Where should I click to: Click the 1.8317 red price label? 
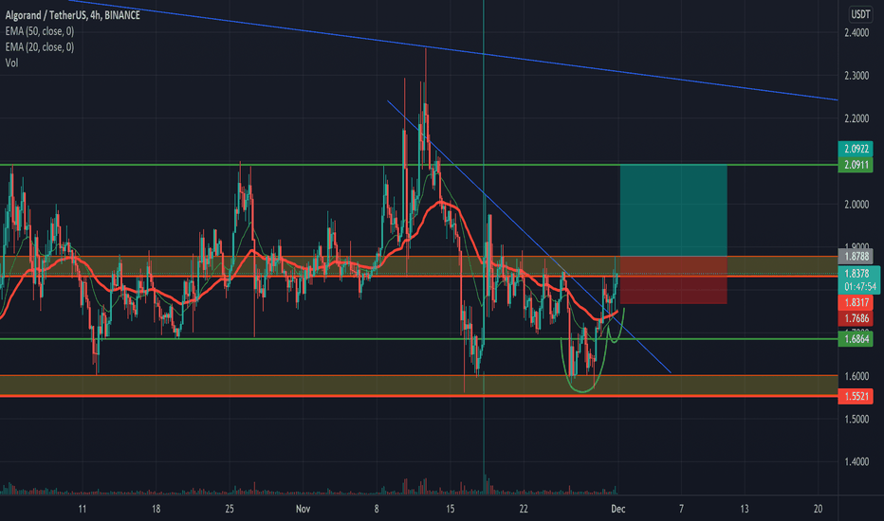pyautogui.click(x=856, y=302)
